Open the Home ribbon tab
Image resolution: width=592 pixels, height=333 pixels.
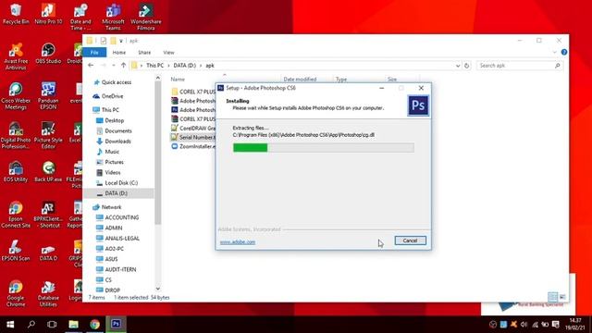pyautogui.click(x=119, y=53)
